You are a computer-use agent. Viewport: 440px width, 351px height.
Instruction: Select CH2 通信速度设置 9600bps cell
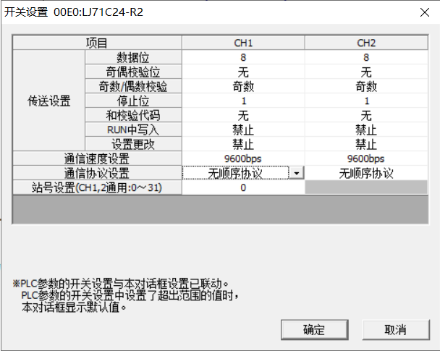pos(365,158)
